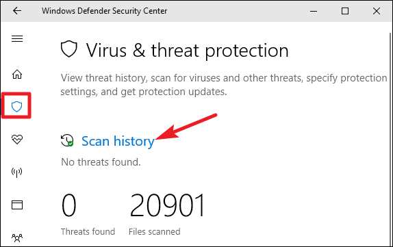Maximize the Windows Defender Security Center window
Screen dimensions: 393x247
345,11
